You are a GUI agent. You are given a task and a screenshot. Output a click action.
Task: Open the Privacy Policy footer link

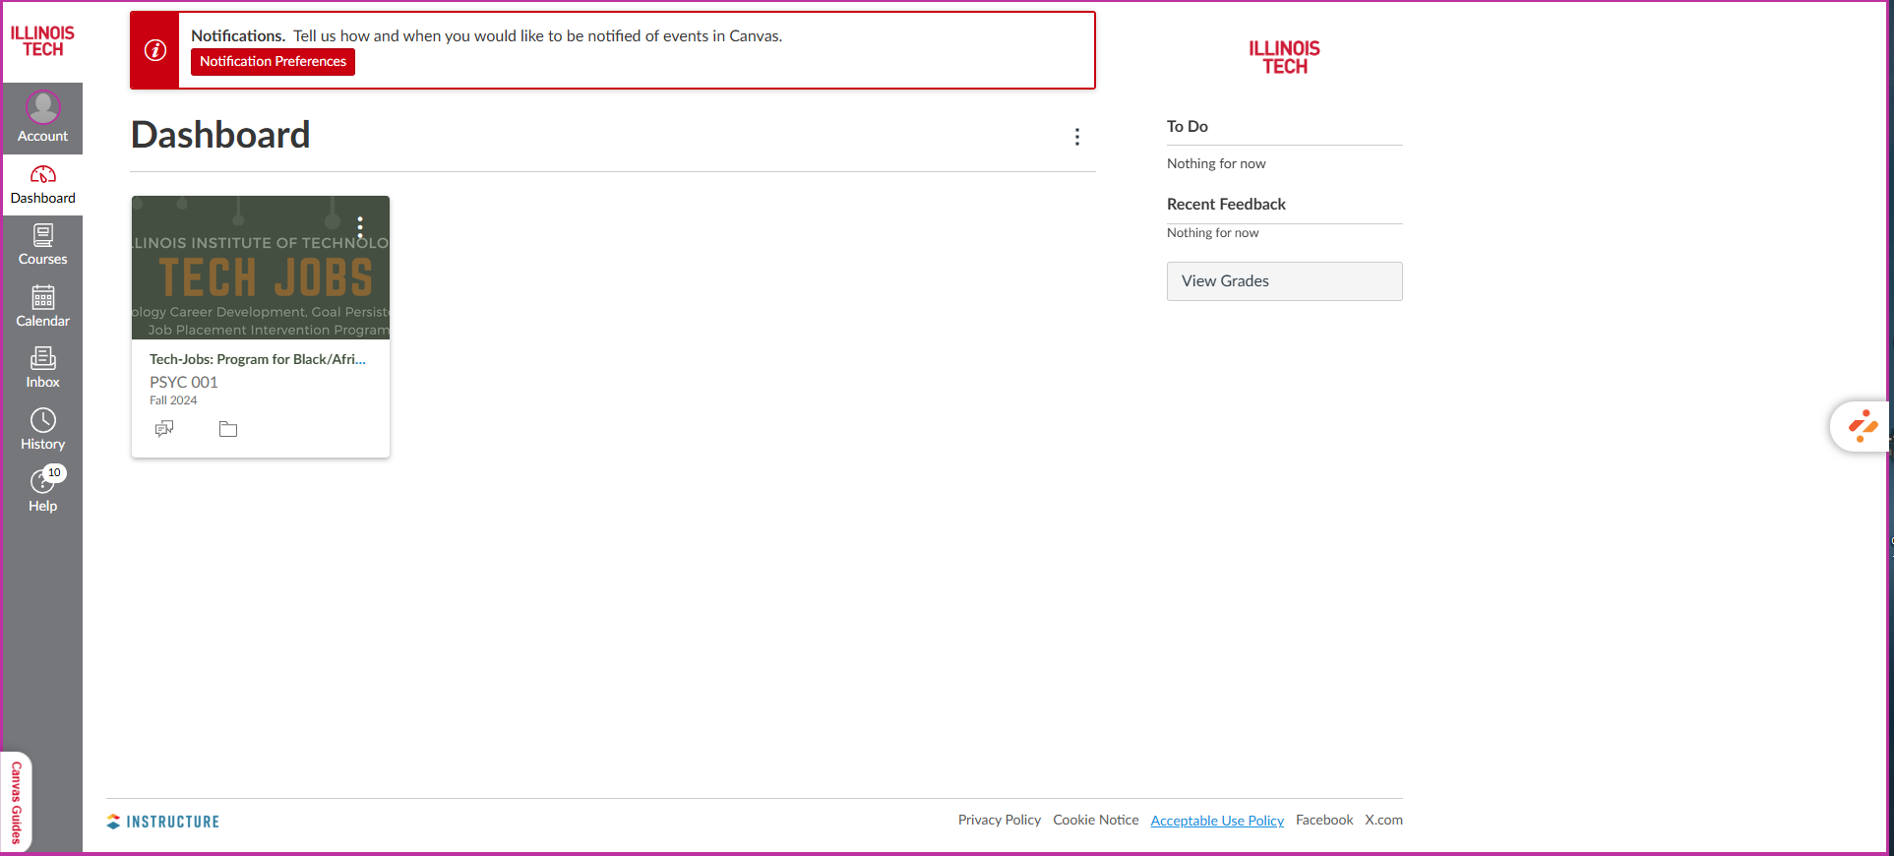click(999, 820)
